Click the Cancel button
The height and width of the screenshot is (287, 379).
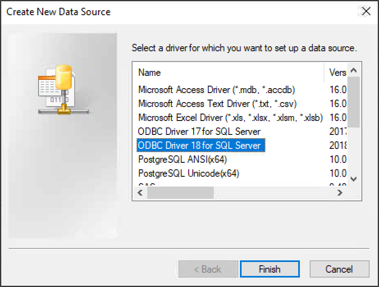coord(339,269)
